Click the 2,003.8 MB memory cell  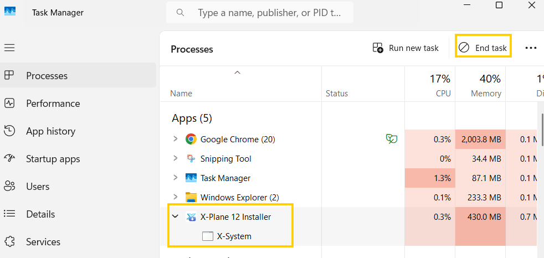tap(481, 140)
